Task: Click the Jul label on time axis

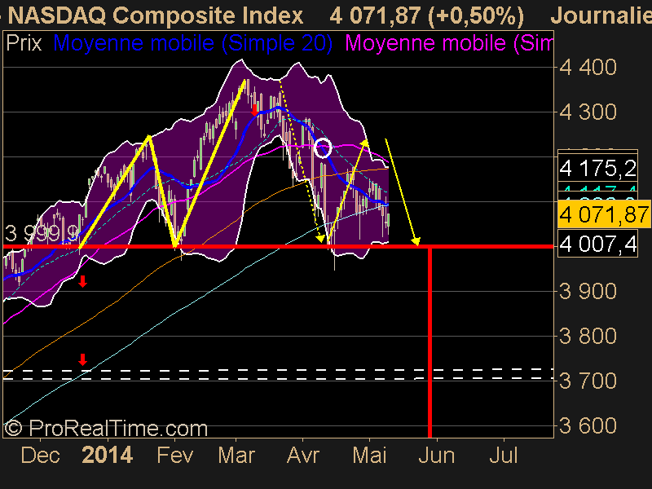Action: (x=504, y=456)
